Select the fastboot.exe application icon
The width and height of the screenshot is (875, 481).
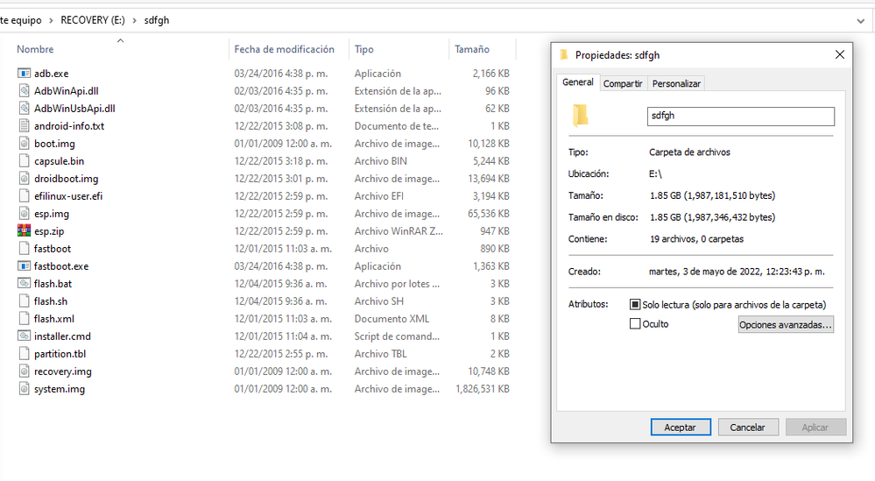(24, 266)
